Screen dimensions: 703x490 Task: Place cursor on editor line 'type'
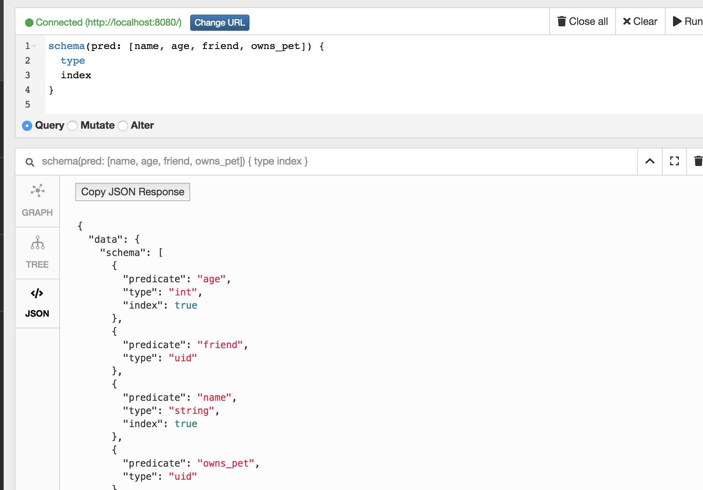(x=73, y=61)
